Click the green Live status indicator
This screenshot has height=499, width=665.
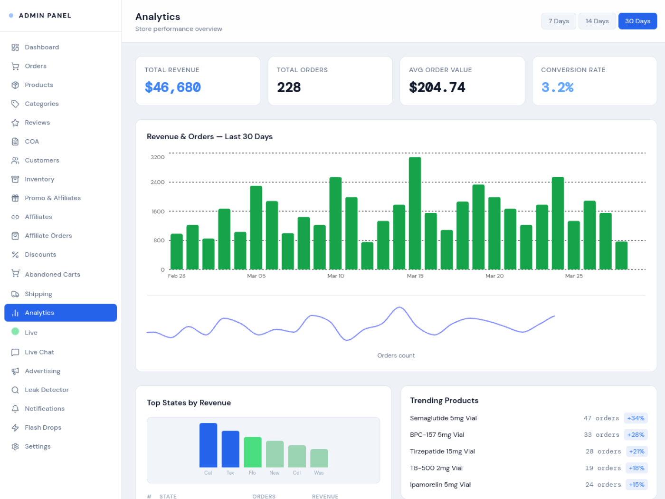tap(15, 332)
